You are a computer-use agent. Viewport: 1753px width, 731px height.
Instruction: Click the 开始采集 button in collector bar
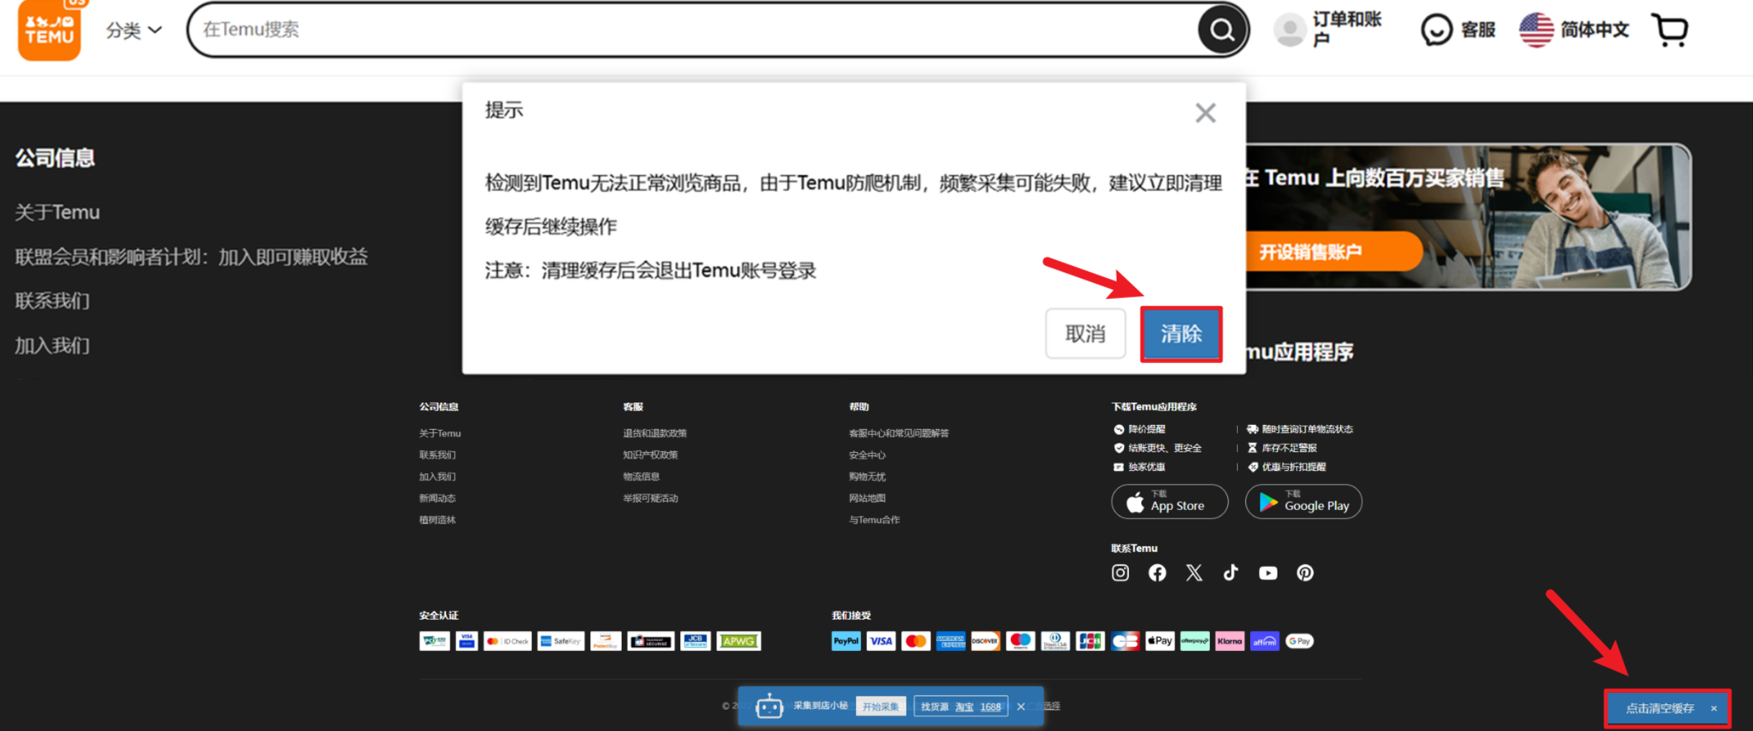point(880,707)
